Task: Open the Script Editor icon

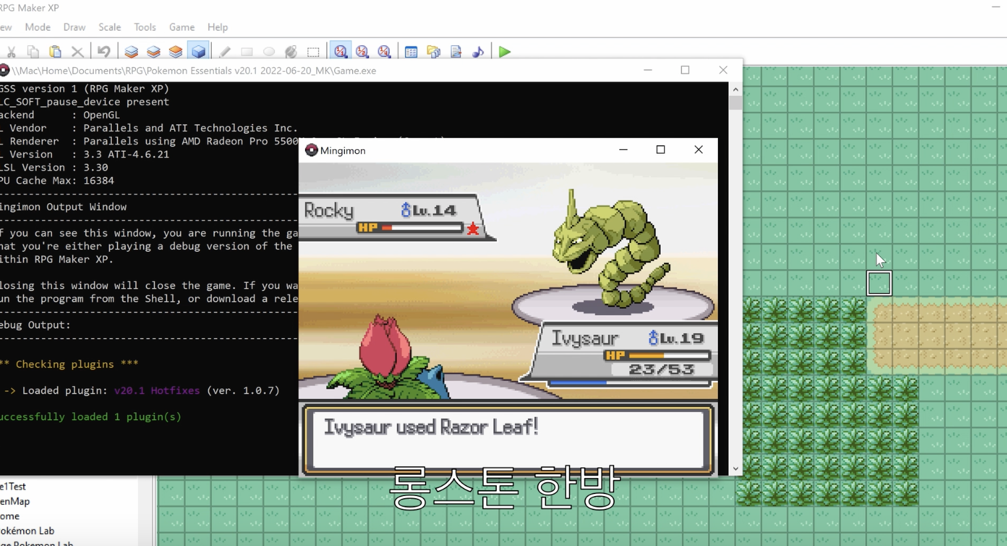Action: [456, 52]
